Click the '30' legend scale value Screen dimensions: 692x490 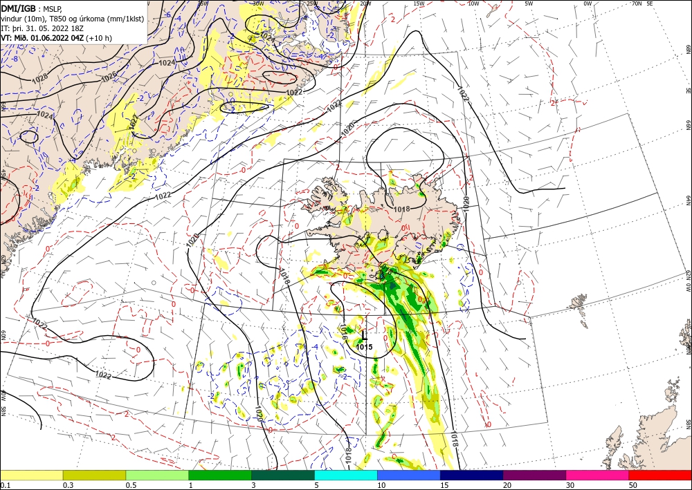(570, 485)
